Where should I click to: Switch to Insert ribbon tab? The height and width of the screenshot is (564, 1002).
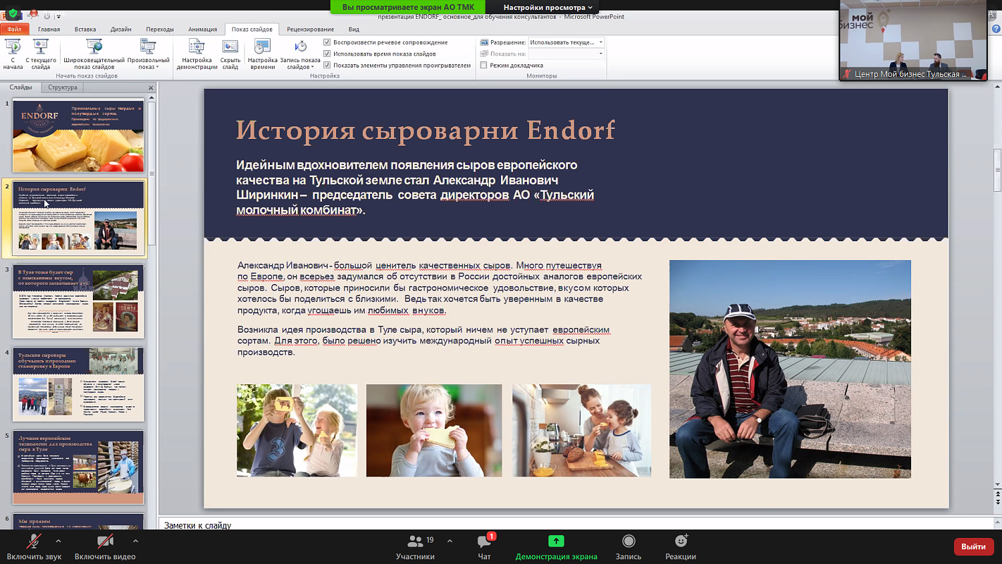pyautogui.click(x=85, y=29)
